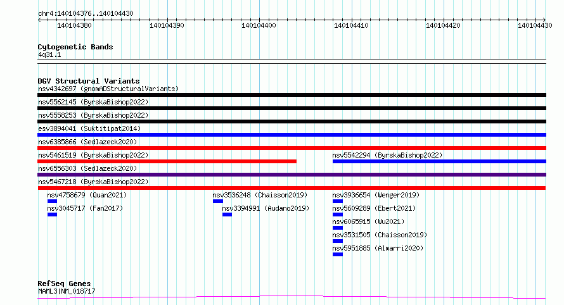Image resolution: width=564 pixels, height=305 pixels.
Task: Click the black bar under nsv5558253
Action: (x=292, y=121)
